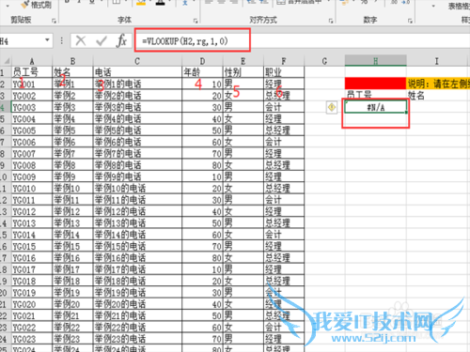Image resolution: width=470 pixels, height=352 pixels.
Task: Select the name cell 举例12
Action: pyautogui.click(x=72, y=211)
